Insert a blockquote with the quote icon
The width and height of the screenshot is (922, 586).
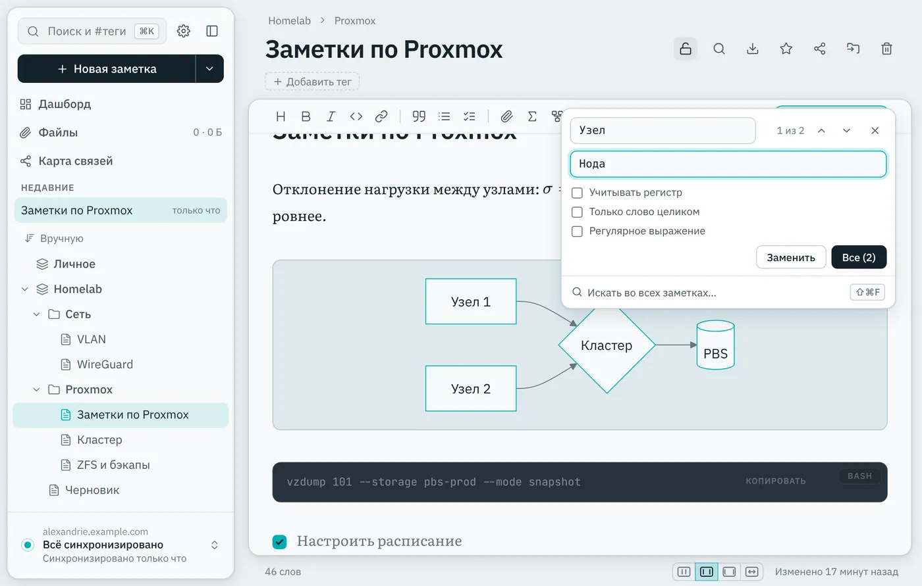pos(419,116)
